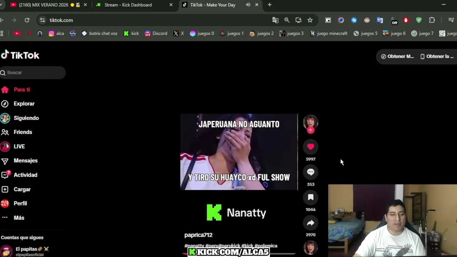Switch to Stream - Kick Dashboard tab

[x=128, y=5]
